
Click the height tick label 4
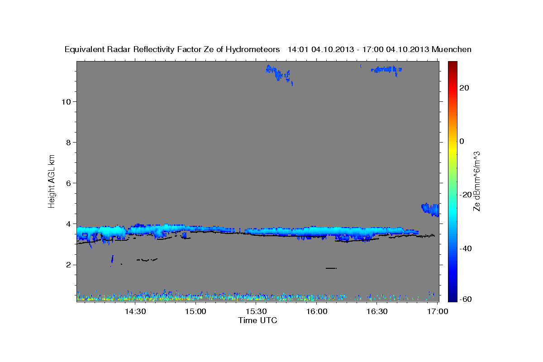(x=69, y=224)
